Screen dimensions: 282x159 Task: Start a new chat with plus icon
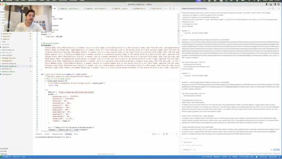(x=269, y=9)
